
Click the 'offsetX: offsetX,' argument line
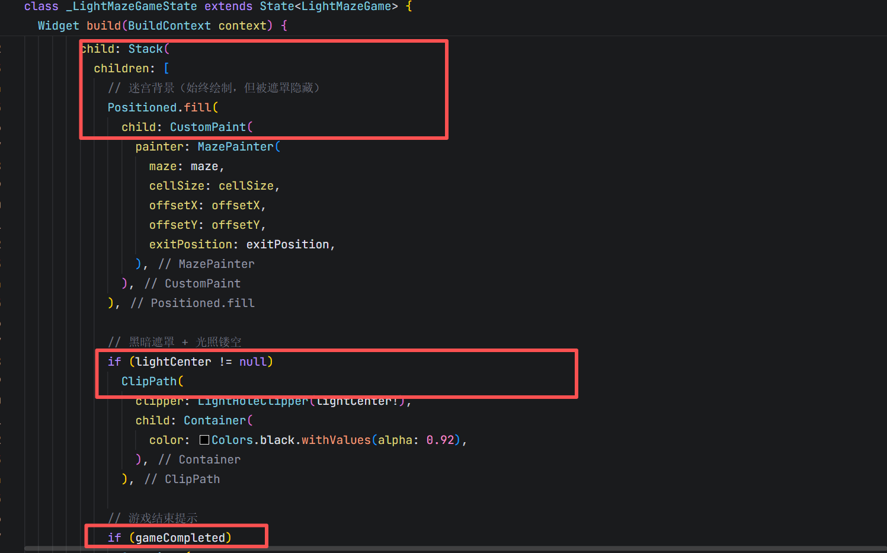[x=207, y=206]
